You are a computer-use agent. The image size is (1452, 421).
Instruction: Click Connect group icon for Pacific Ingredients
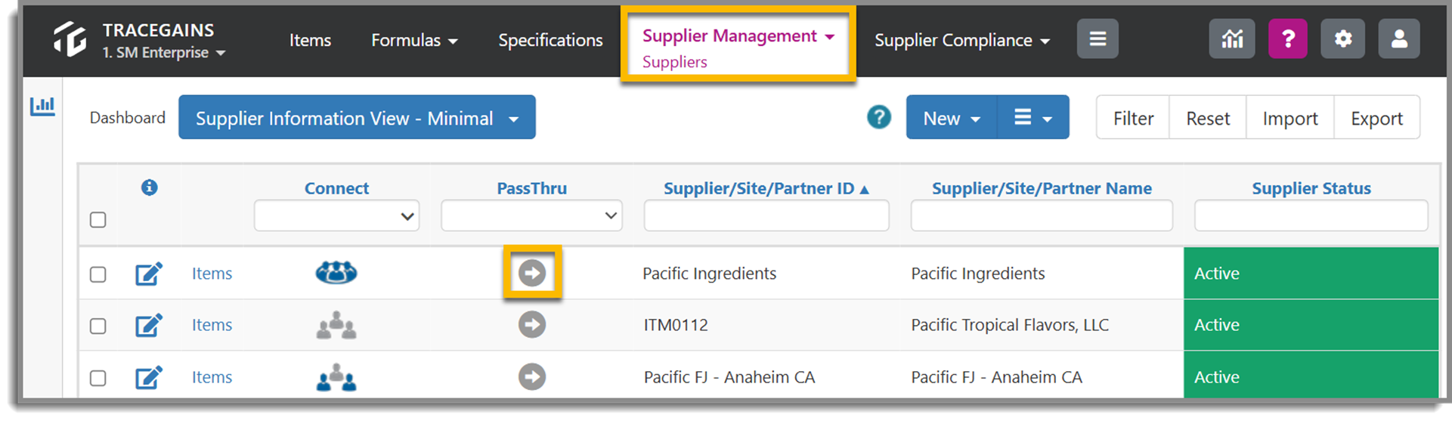336,272
